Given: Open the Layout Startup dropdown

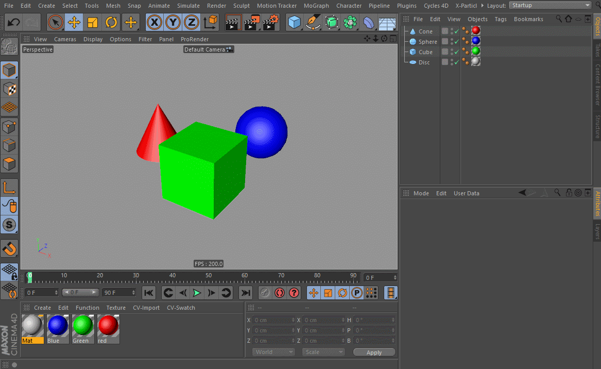Looking at the screenshot, I should tap(550, 5).
